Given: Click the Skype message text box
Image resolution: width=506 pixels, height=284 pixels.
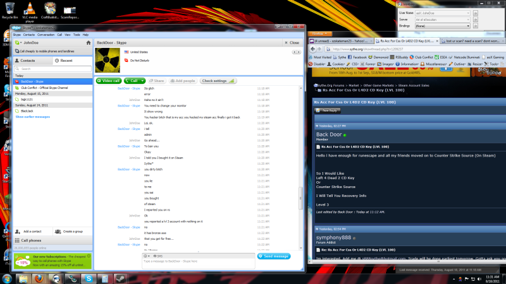Looking at the screenshot, I should click(x=199, y=263).
